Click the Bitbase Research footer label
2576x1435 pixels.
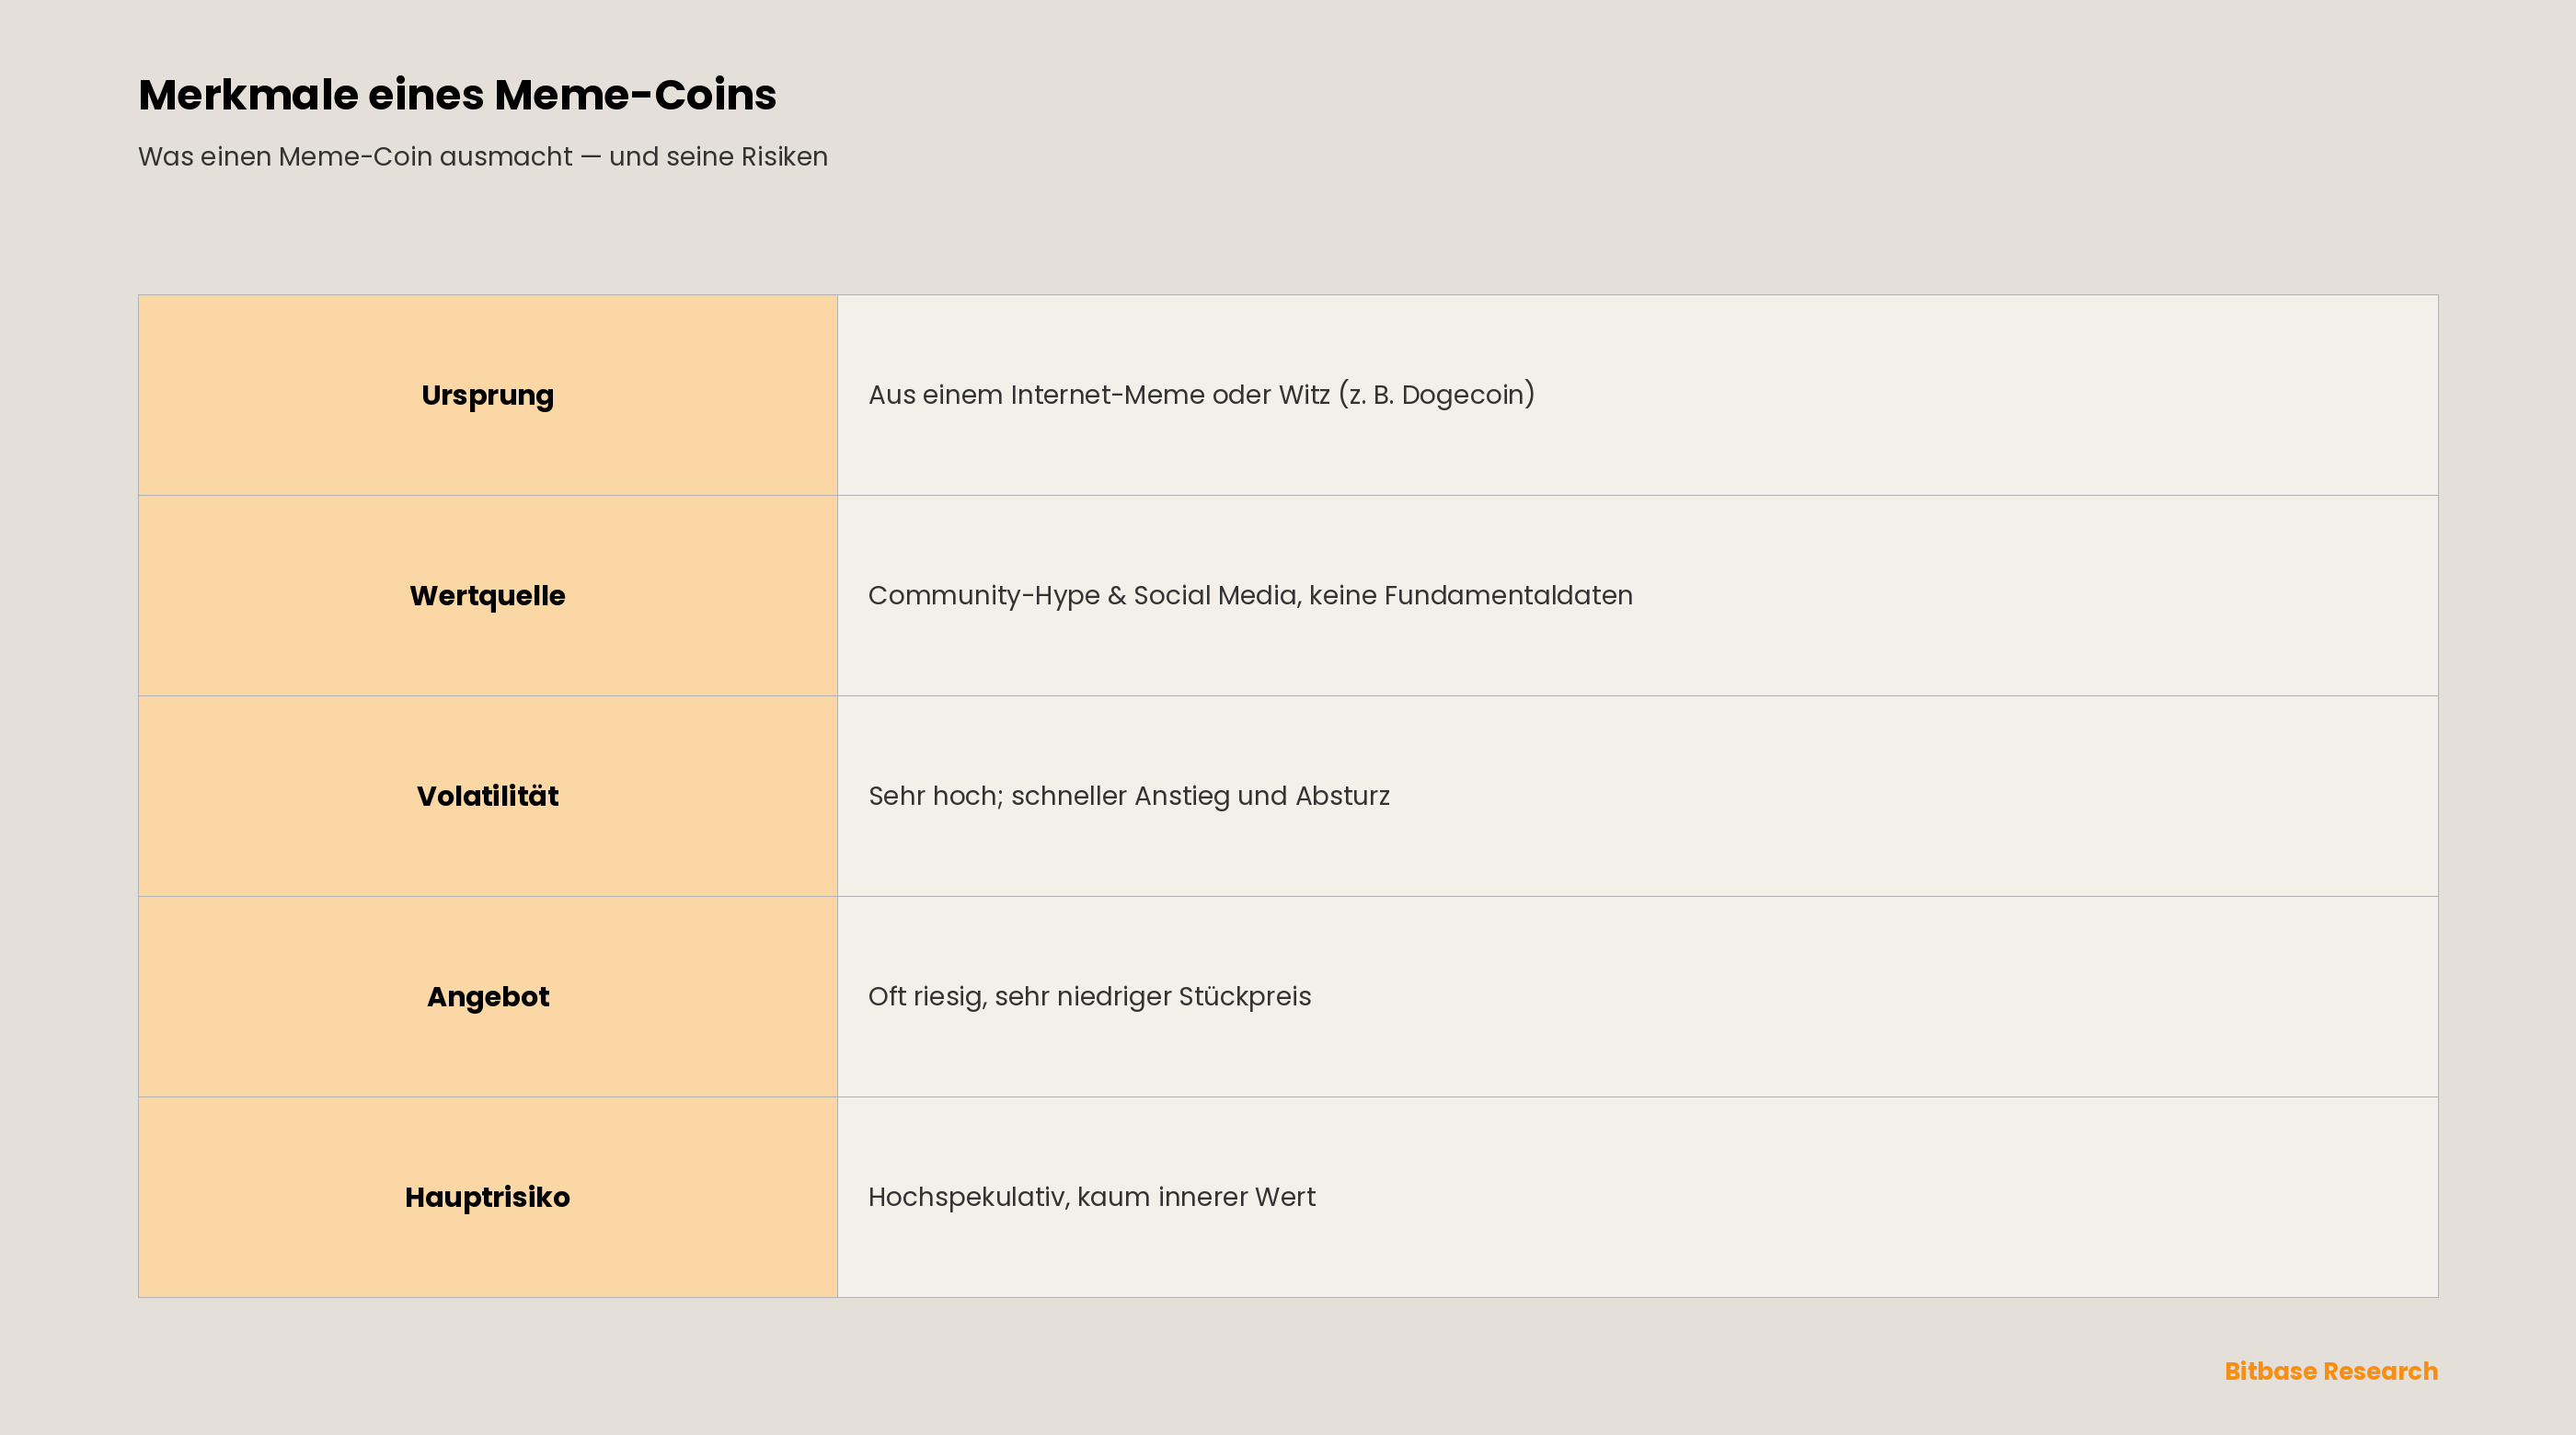pos(2331,1371)
